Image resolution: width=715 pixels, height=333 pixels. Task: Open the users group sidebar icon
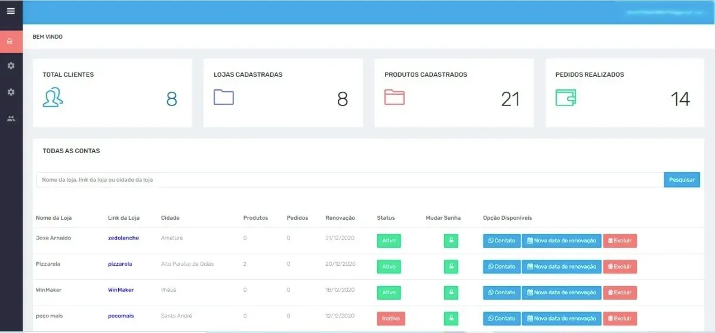(x=11, y=119)
